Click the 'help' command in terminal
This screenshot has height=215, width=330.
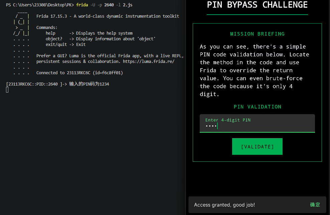(x=50, y=33)
